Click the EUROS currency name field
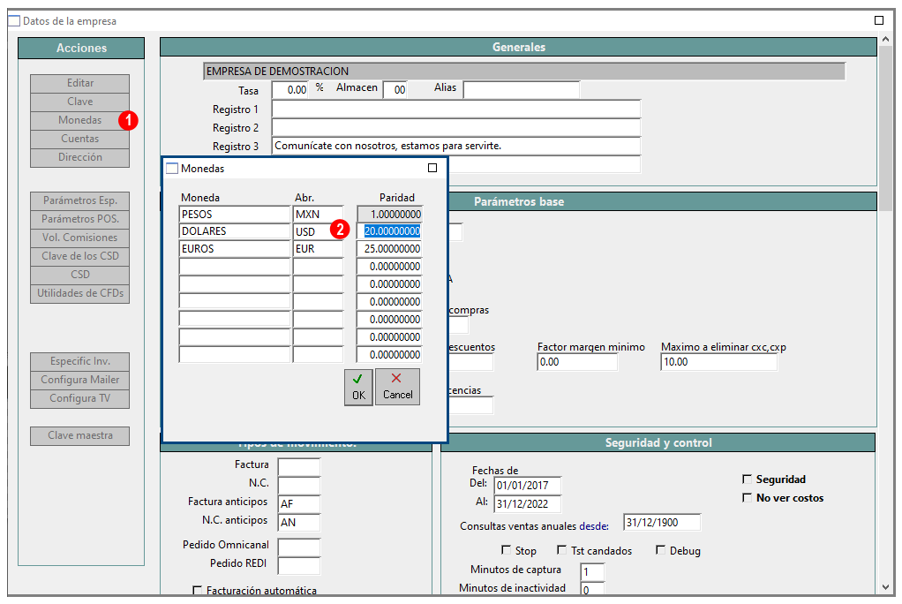 [235, 249]
